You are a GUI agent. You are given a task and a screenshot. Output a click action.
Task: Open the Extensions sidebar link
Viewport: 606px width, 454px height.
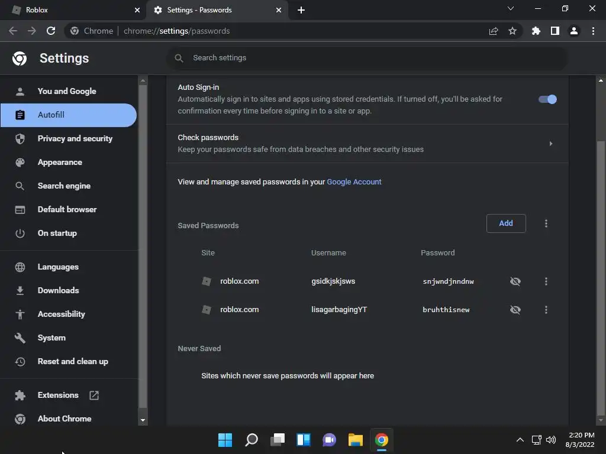(58, 395)
